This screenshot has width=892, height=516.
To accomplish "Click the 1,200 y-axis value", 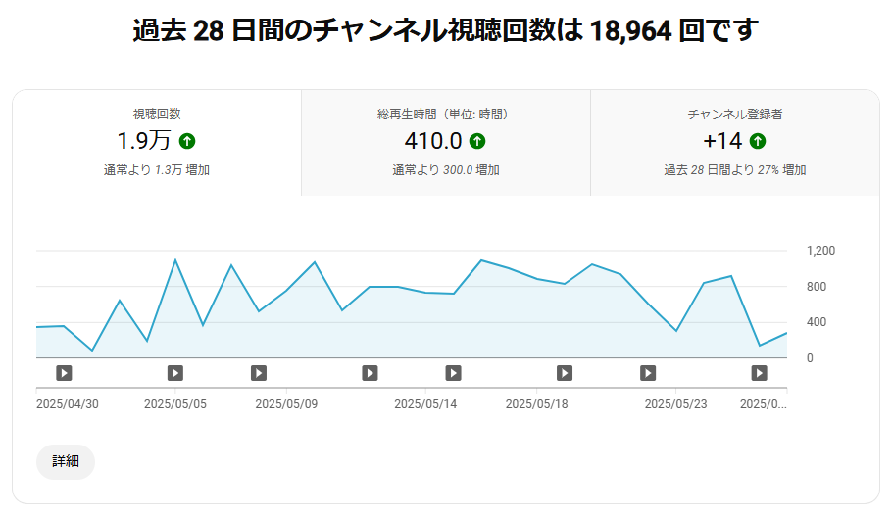I will click(820, 251).
